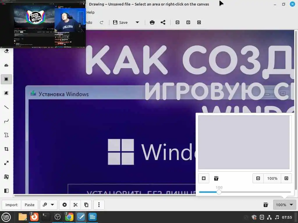This screenshot has width=298, height=223.
Task: Zoom out using header minus icon
Action: click(177, 23)
